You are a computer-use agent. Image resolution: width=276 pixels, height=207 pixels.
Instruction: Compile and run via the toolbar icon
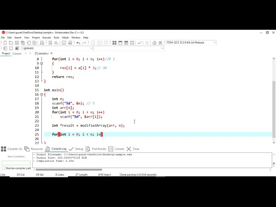click(x=126, y=43)
